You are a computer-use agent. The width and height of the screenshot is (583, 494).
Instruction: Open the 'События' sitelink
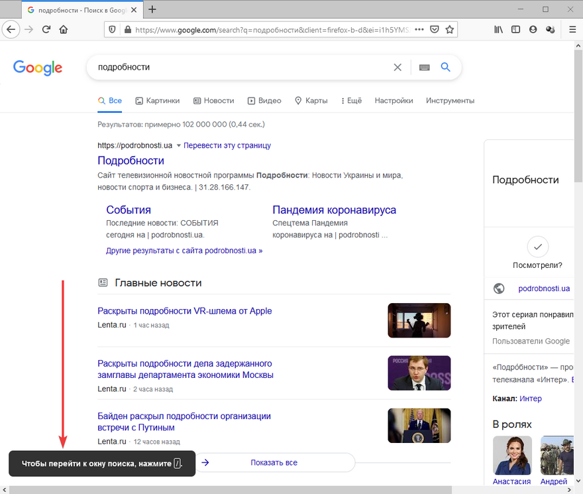point(129,210)
